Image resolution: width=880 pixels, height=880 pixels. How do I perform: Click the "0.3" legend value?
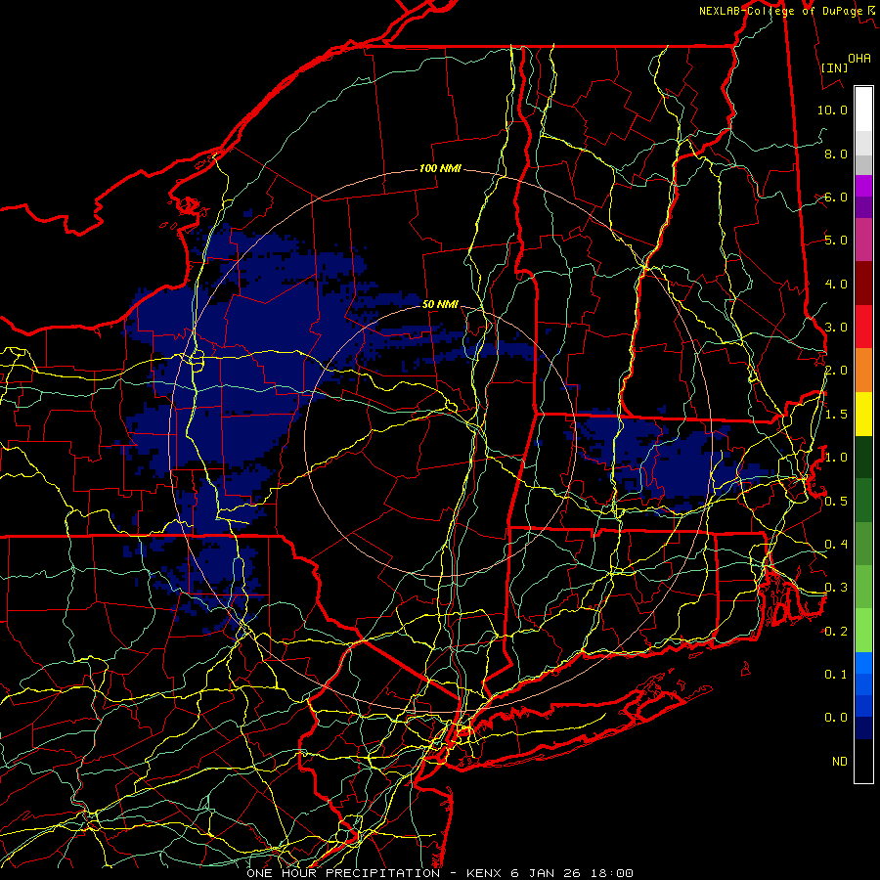point(836,587)
